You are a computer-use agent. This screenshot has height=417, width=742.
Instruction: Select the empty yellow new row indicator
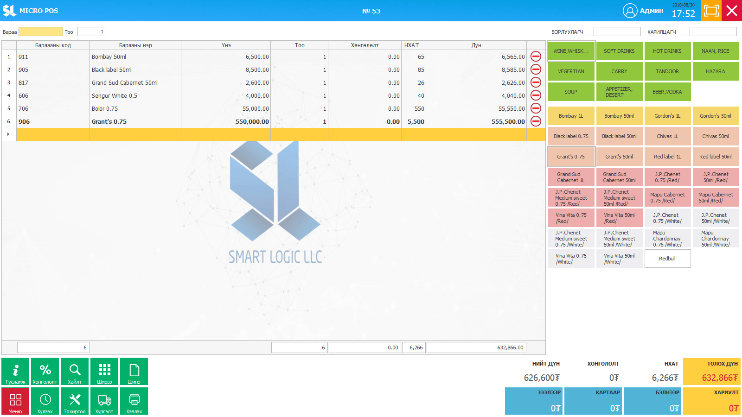click(x=9, y=134)
